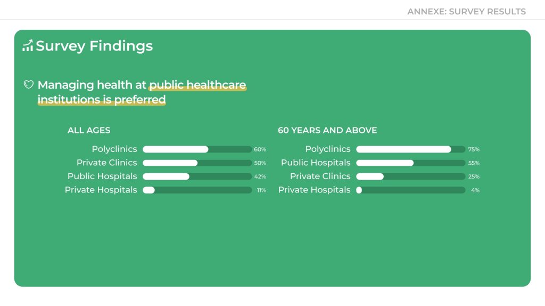Click the heart icon beside Managing health

(x=29, y=85)
